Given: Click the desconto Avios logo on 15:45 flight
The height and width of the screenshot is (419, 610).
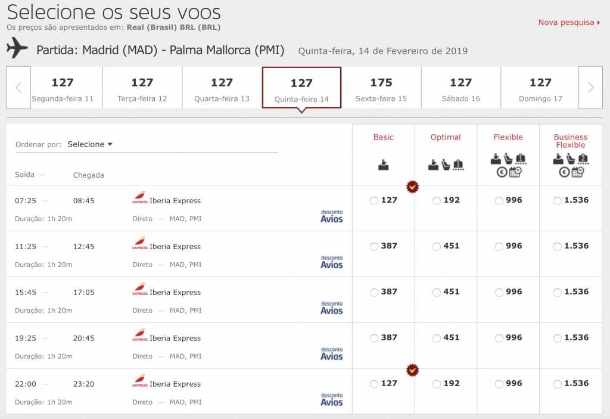Looking at the screenshot, I should [x=331, y=308].
